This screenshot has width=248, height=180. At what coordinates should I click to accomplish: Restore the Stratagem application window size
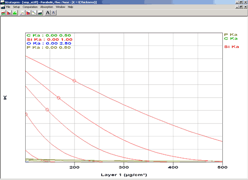click(x=241, y=2)
